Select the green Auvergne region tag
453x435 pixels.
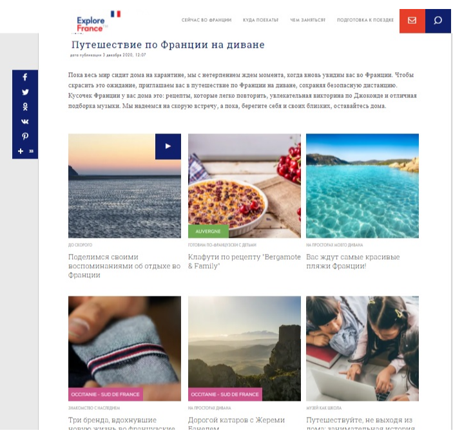coord(208,231)
